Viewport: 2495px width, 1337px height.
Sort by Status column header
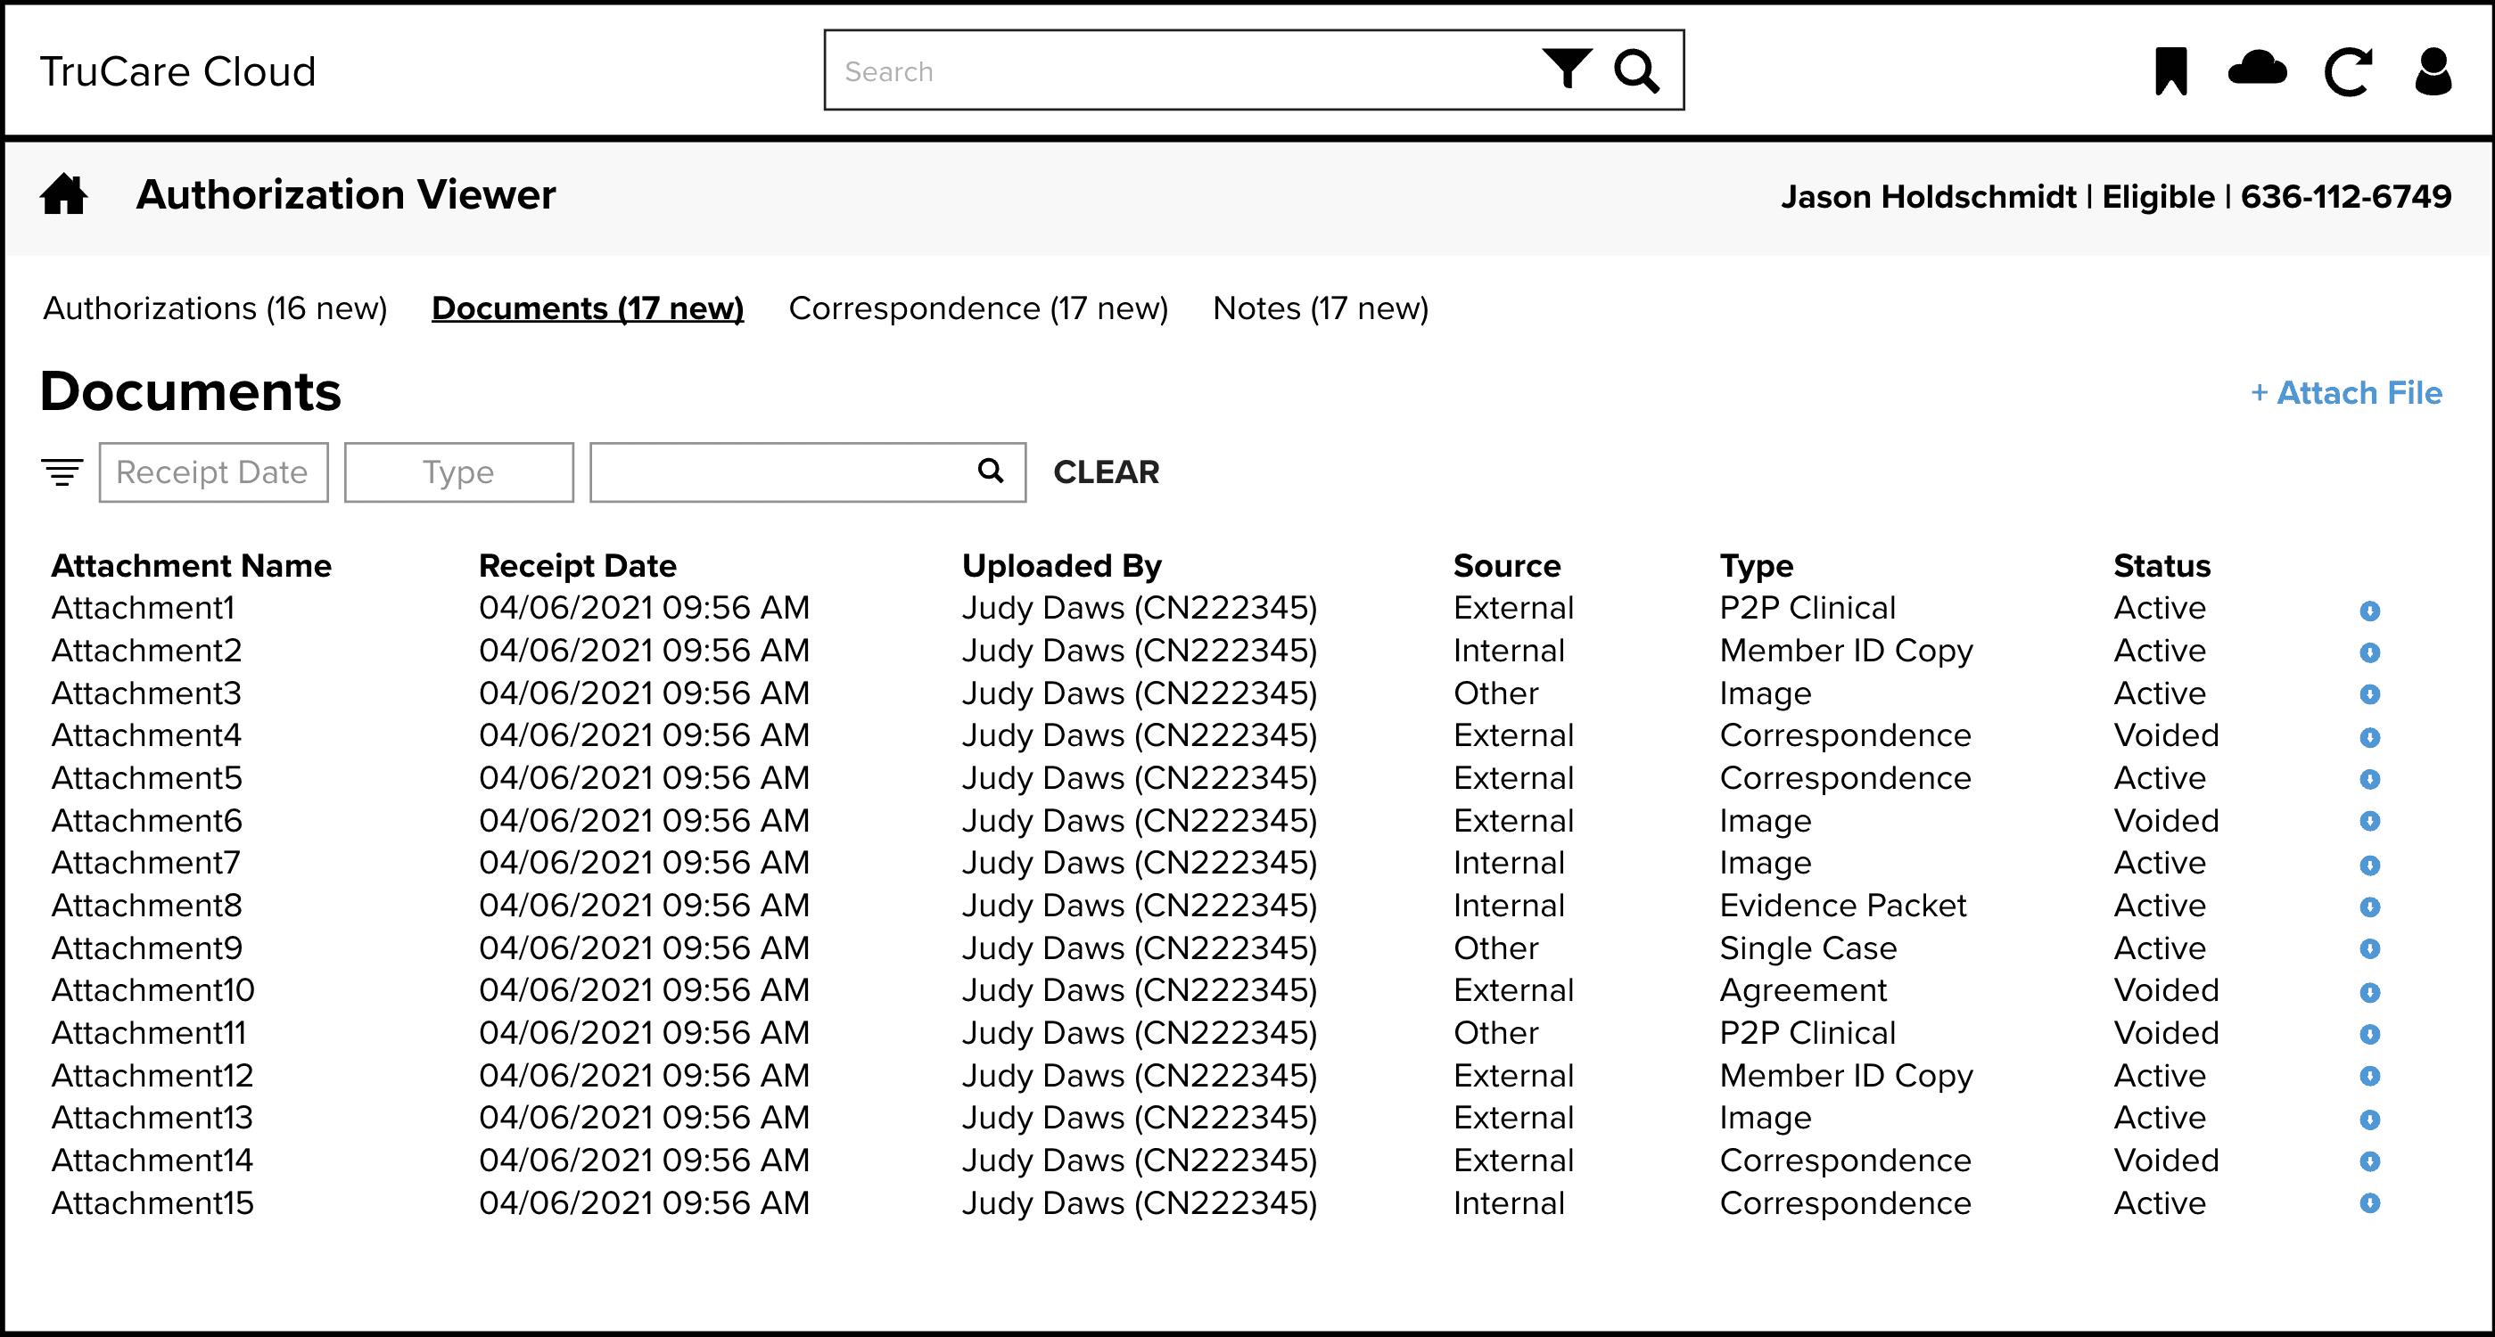(x=2162, y=565)
